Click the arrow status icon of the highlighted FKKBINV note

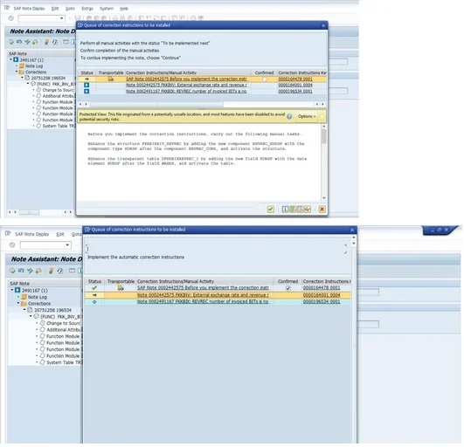coord(94,296)
